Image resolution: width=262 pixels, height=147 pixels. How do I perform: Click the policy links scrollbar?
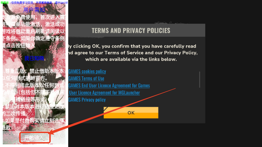(199, 80)
